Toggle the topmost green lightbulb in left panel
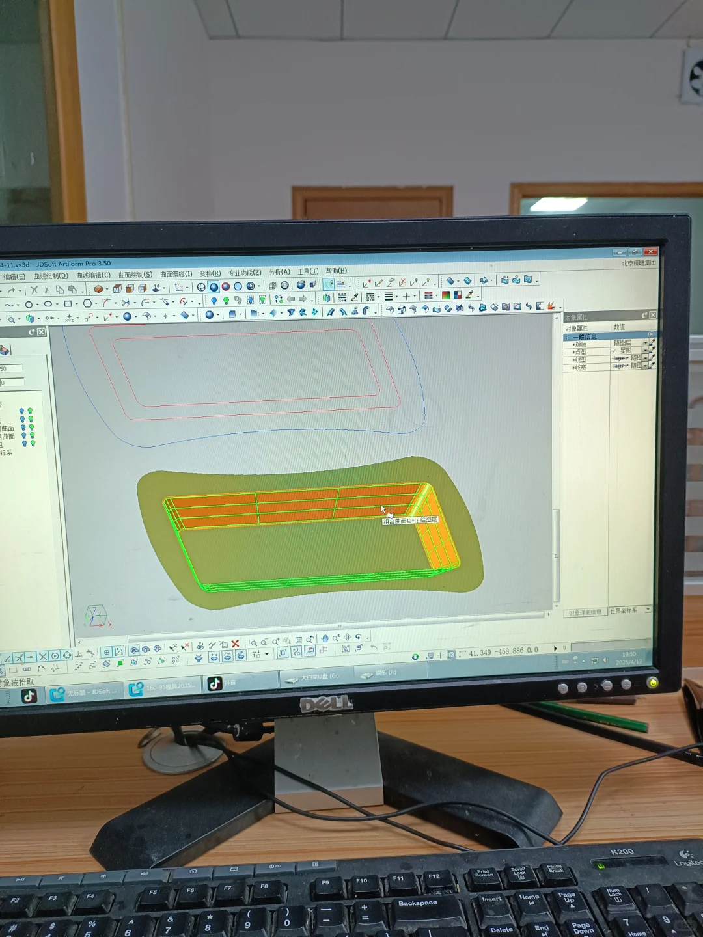The height and width of the screenshot is (937, 703). (x=30, y=411)
